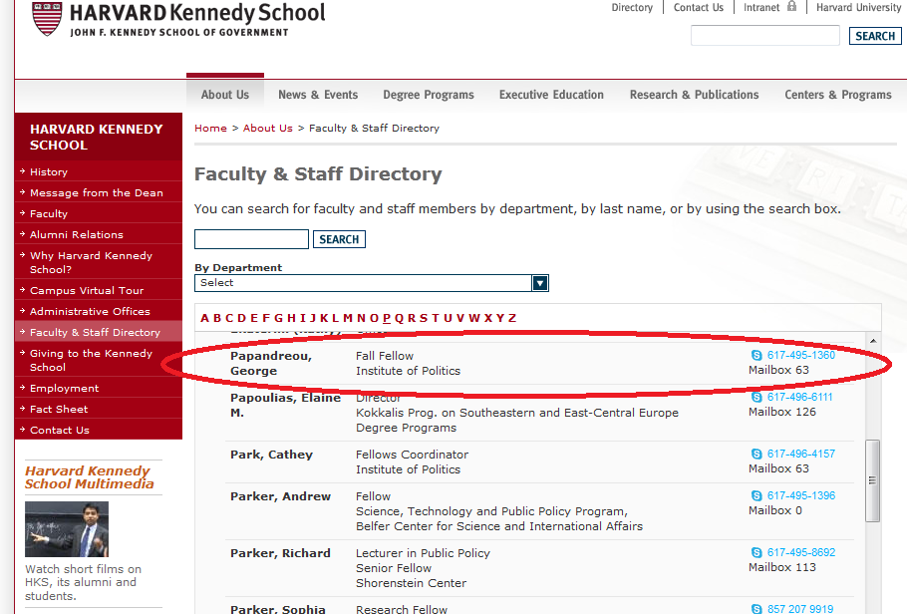Open Faculty in the sidebar

(49, 213)
